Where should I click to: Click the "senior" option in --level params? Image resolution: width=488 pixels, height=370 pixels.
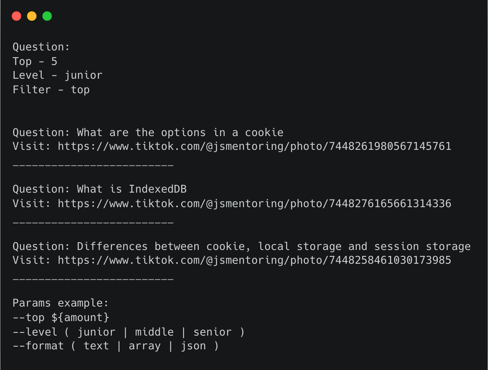pyautogui.click(x=213, y=332)
